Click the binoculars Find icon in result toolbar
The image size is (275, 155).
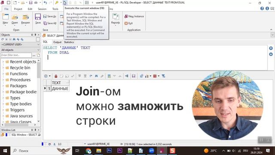click(96, 76)
